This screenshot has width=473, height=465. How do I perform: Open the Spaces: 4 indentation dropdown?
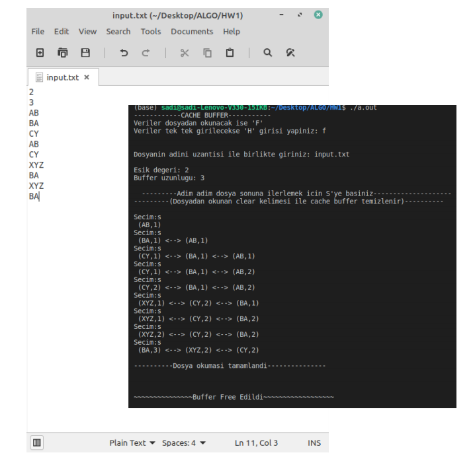184,443
